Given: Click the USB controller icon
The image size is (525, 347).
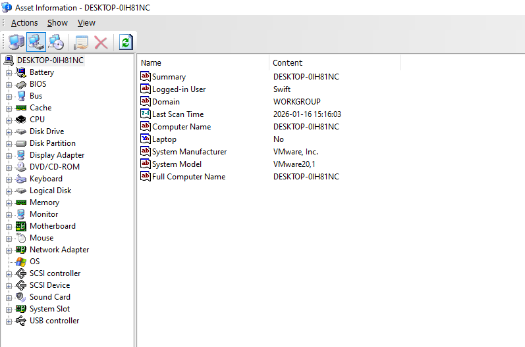Looking at the screenshot, I should (x=21, y=321).
